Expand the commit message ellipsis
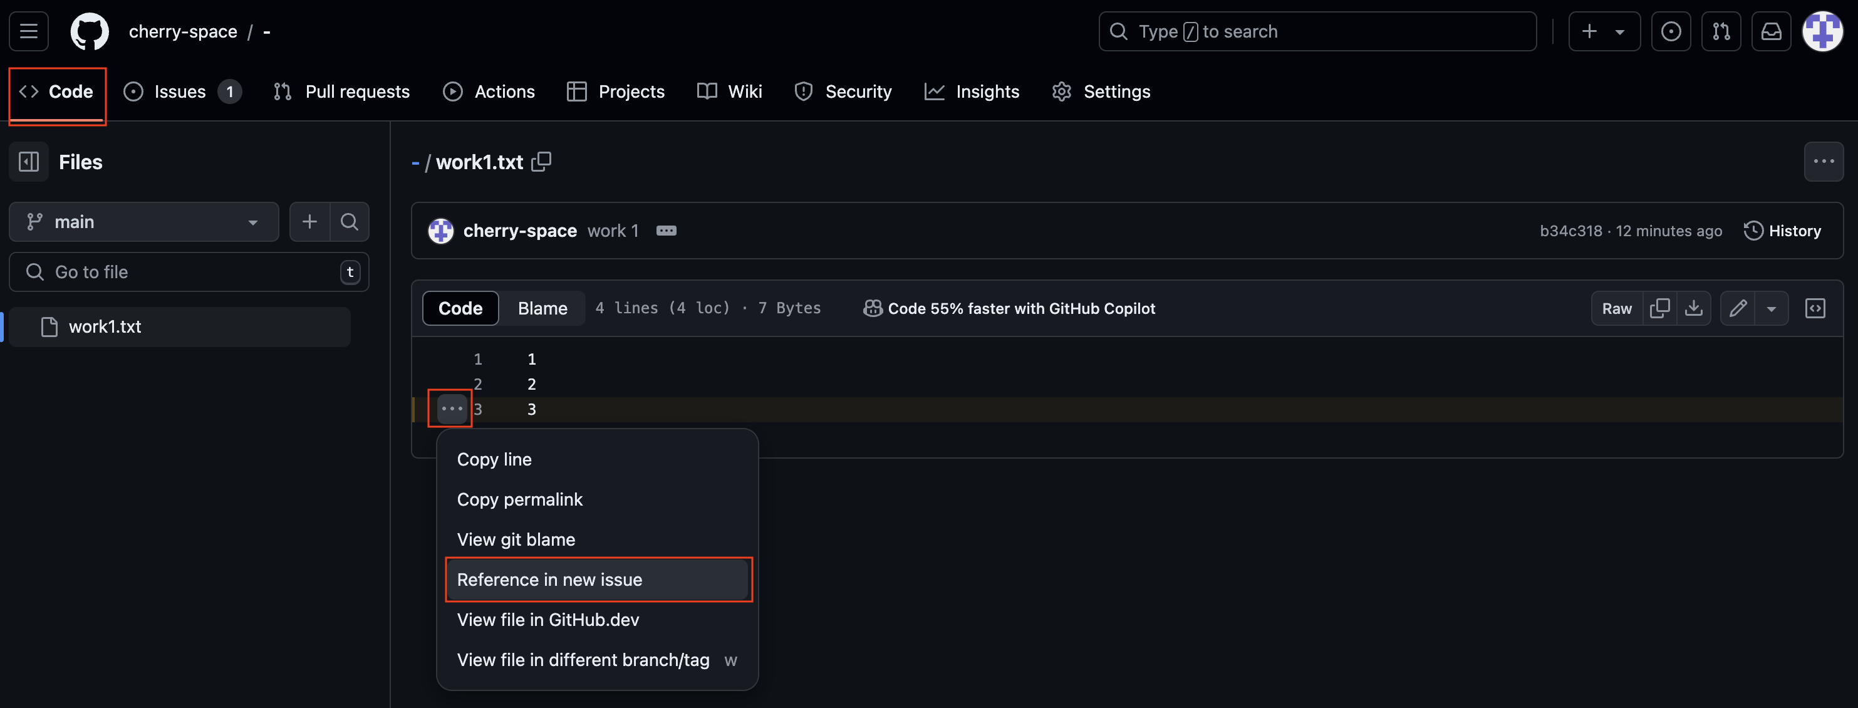The width and height of the screenshot is (1858, 708). (666, 231)
